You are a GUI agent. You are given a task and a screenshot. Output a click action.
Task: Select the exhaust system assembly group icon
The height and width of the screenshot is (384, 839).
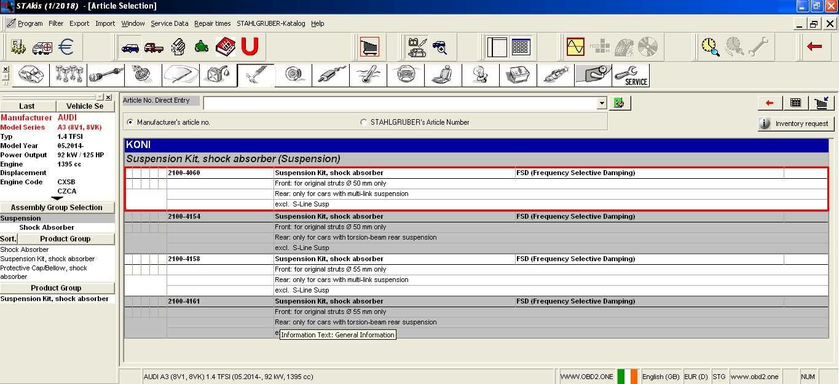point(331,75)
